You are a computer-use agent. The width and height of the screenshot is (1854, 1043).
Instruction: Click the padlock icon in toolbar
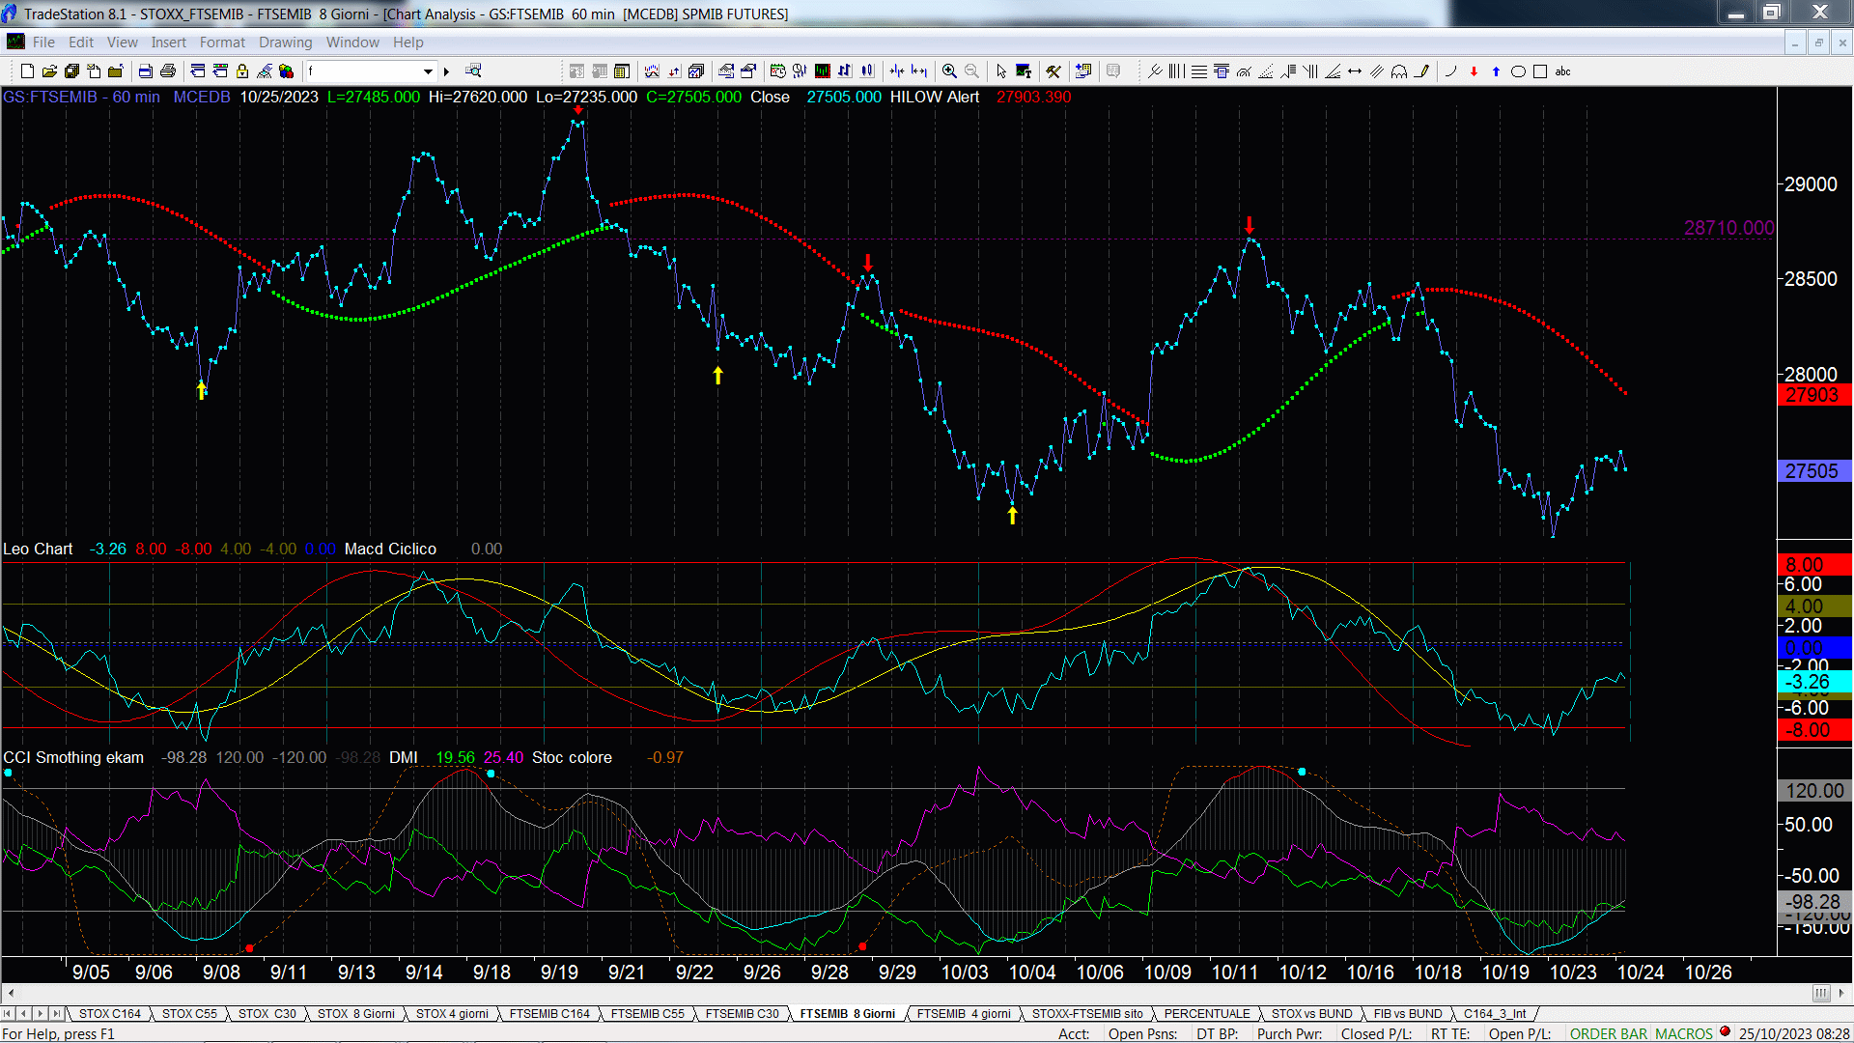242,71
